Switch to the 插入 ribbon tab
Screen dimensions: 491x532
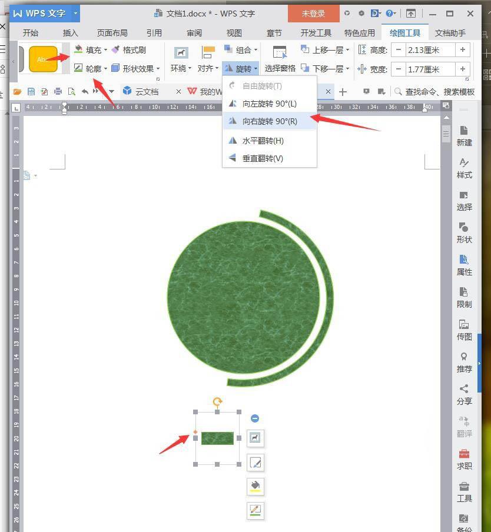point(70,33)
